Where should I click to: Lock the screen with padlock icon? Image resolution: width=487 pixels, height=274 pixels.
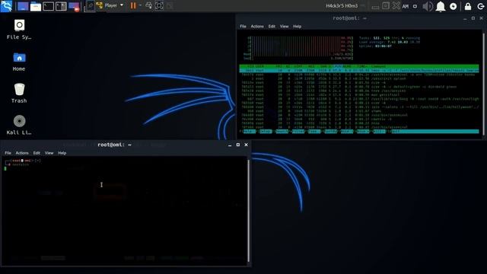pos(468,6)
